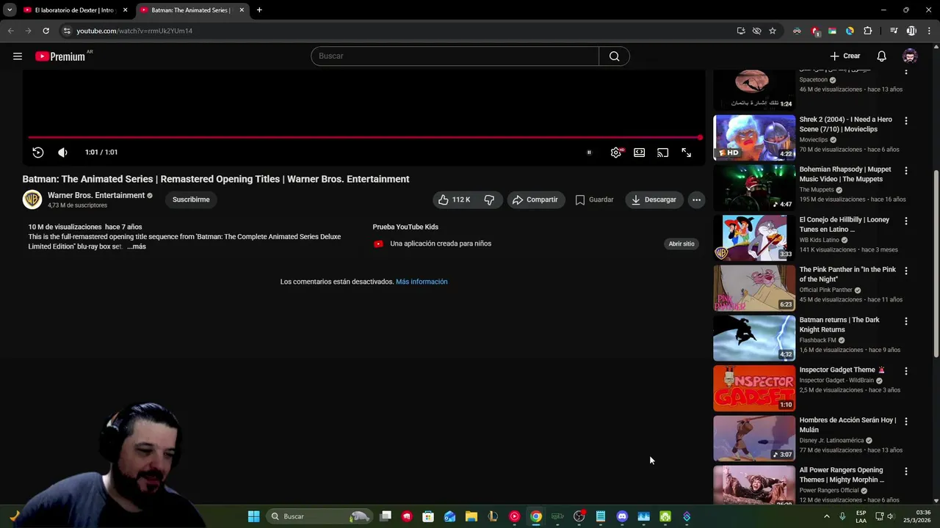Open File Explorer from the taskbar

(471, 516)
